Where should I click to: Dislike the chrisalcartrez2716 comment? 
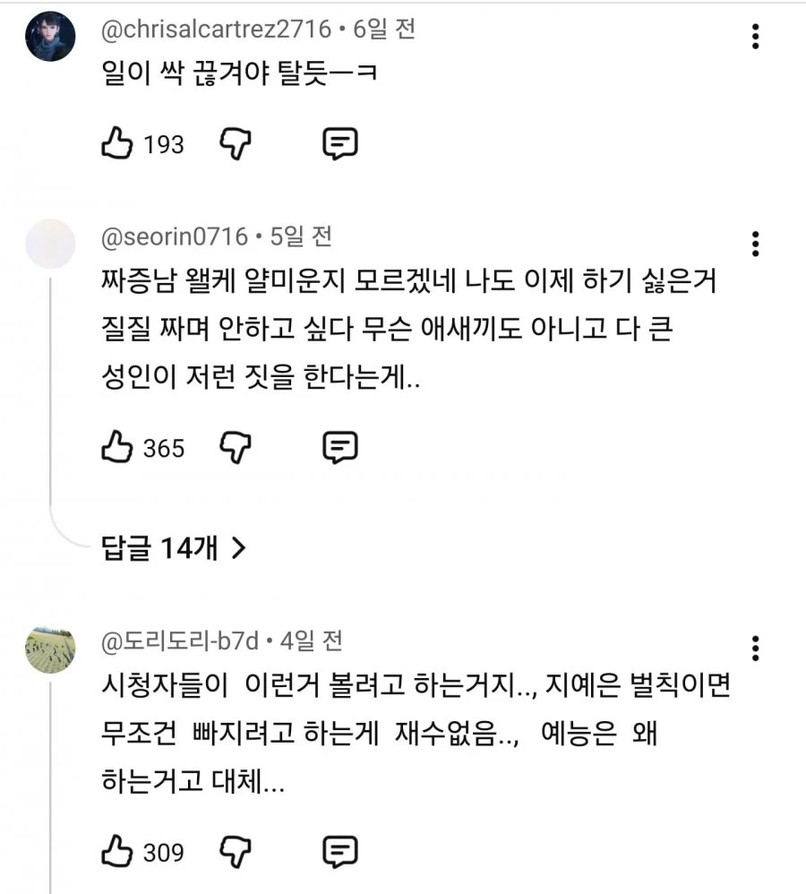point(236,143)
